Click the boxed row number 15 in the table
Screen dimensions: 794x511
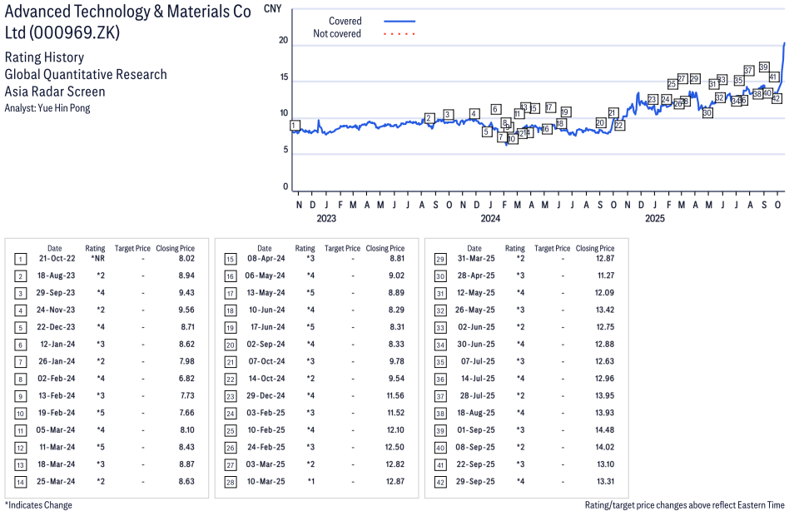coord(230,259)
